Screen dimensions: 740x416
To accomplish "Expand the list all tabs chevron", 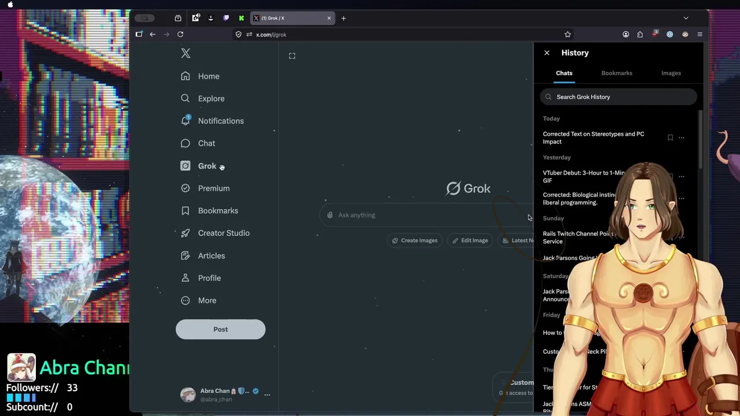I will pos(686,18).
